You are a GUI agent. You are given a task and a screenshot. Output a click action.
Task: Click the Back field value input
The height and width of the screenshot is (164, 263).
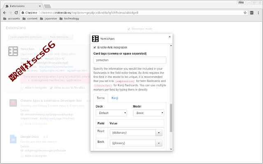click(133, 143)
